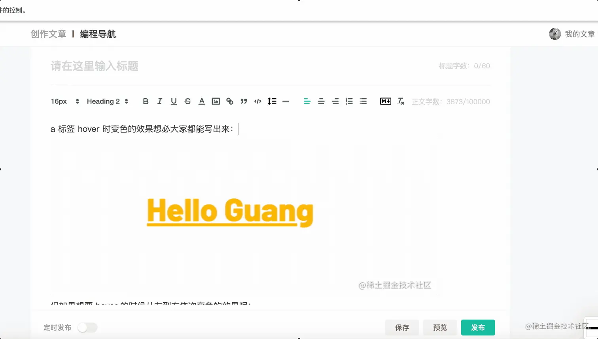
Task: Toggle center text alignment
Action: pyautogui.click(x=321, y=101)
